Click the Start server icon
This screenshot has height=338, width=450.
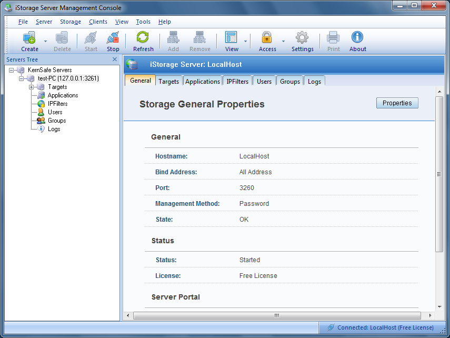91,37
